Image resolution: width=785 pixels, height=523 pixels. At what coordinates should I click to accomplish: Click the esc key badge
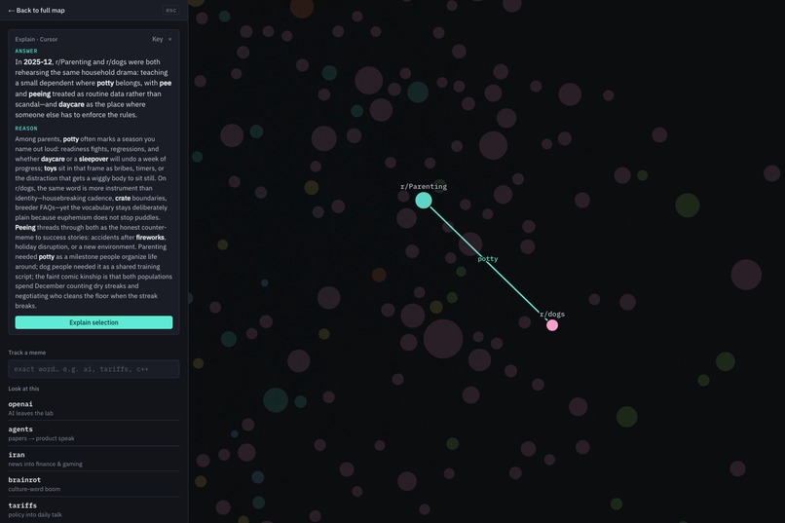click(170, 10)
